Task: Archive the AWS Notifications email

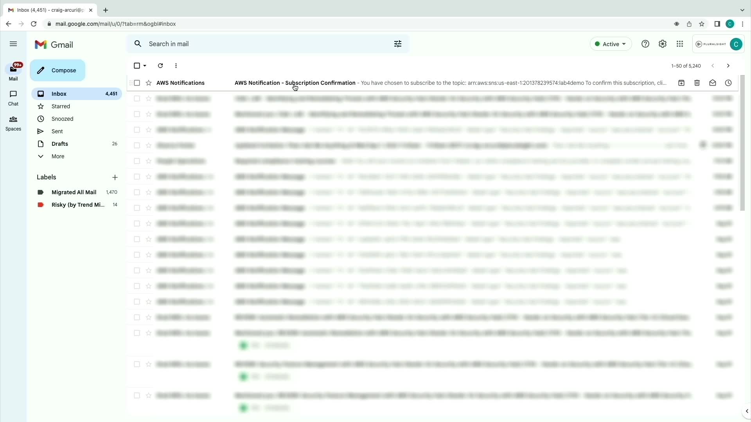Action: pos(681,83)
